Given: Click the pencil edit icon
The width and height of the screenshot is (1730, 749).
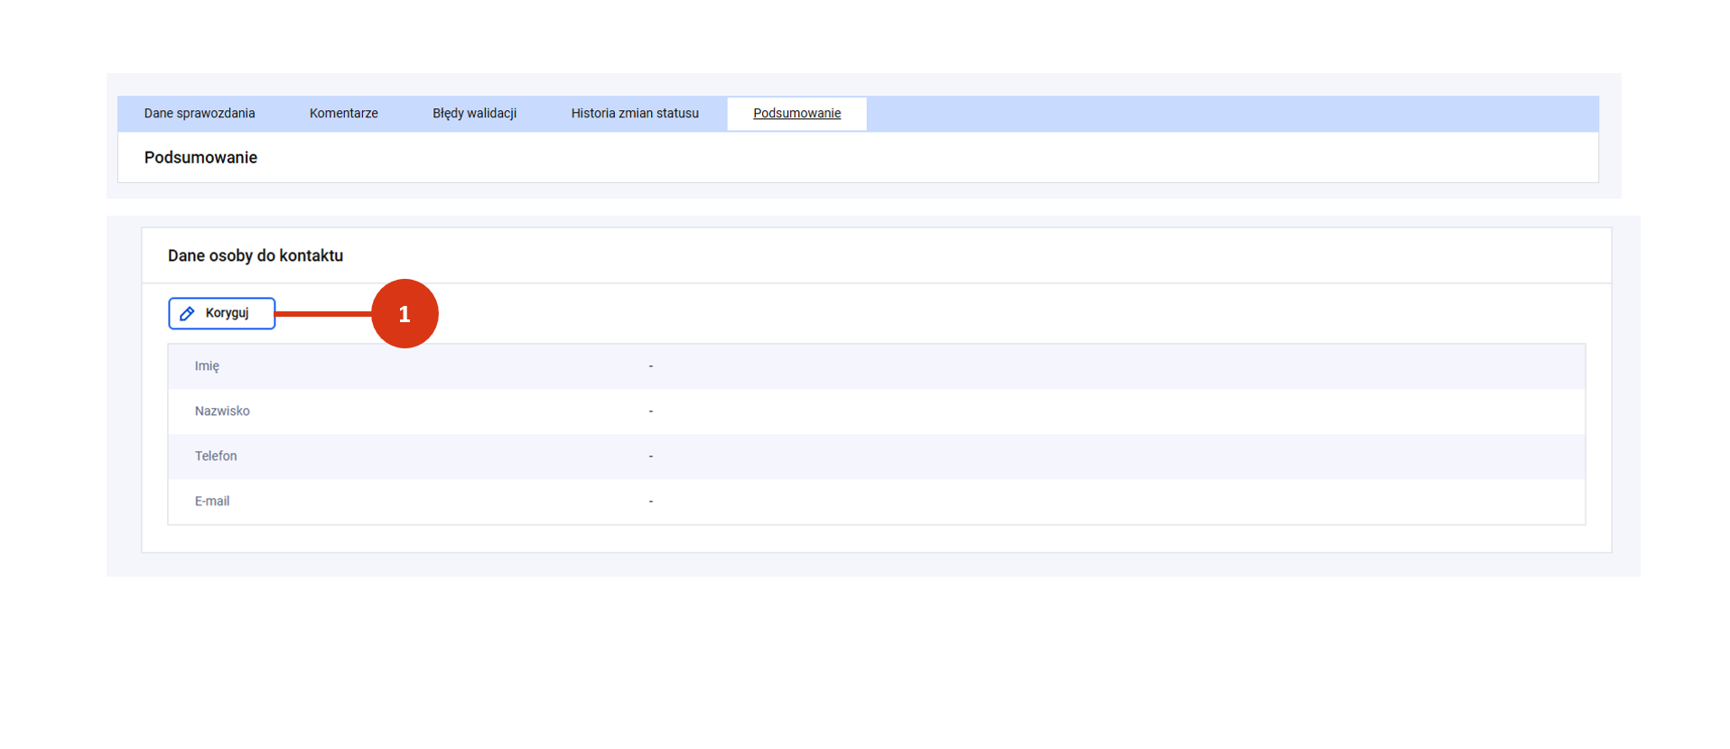Looking at the screenshot, I should (x=187, y=313).
